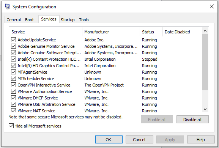Toggle the VMware DHCP Service checkbox
Viewport: 219px width, 148px height.
[x=13, y=98]
